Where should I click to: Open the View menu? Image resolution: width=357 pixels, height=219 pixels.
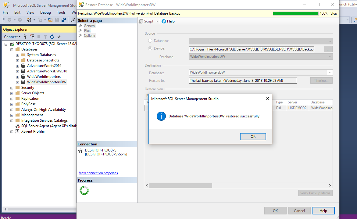(30, 12)
